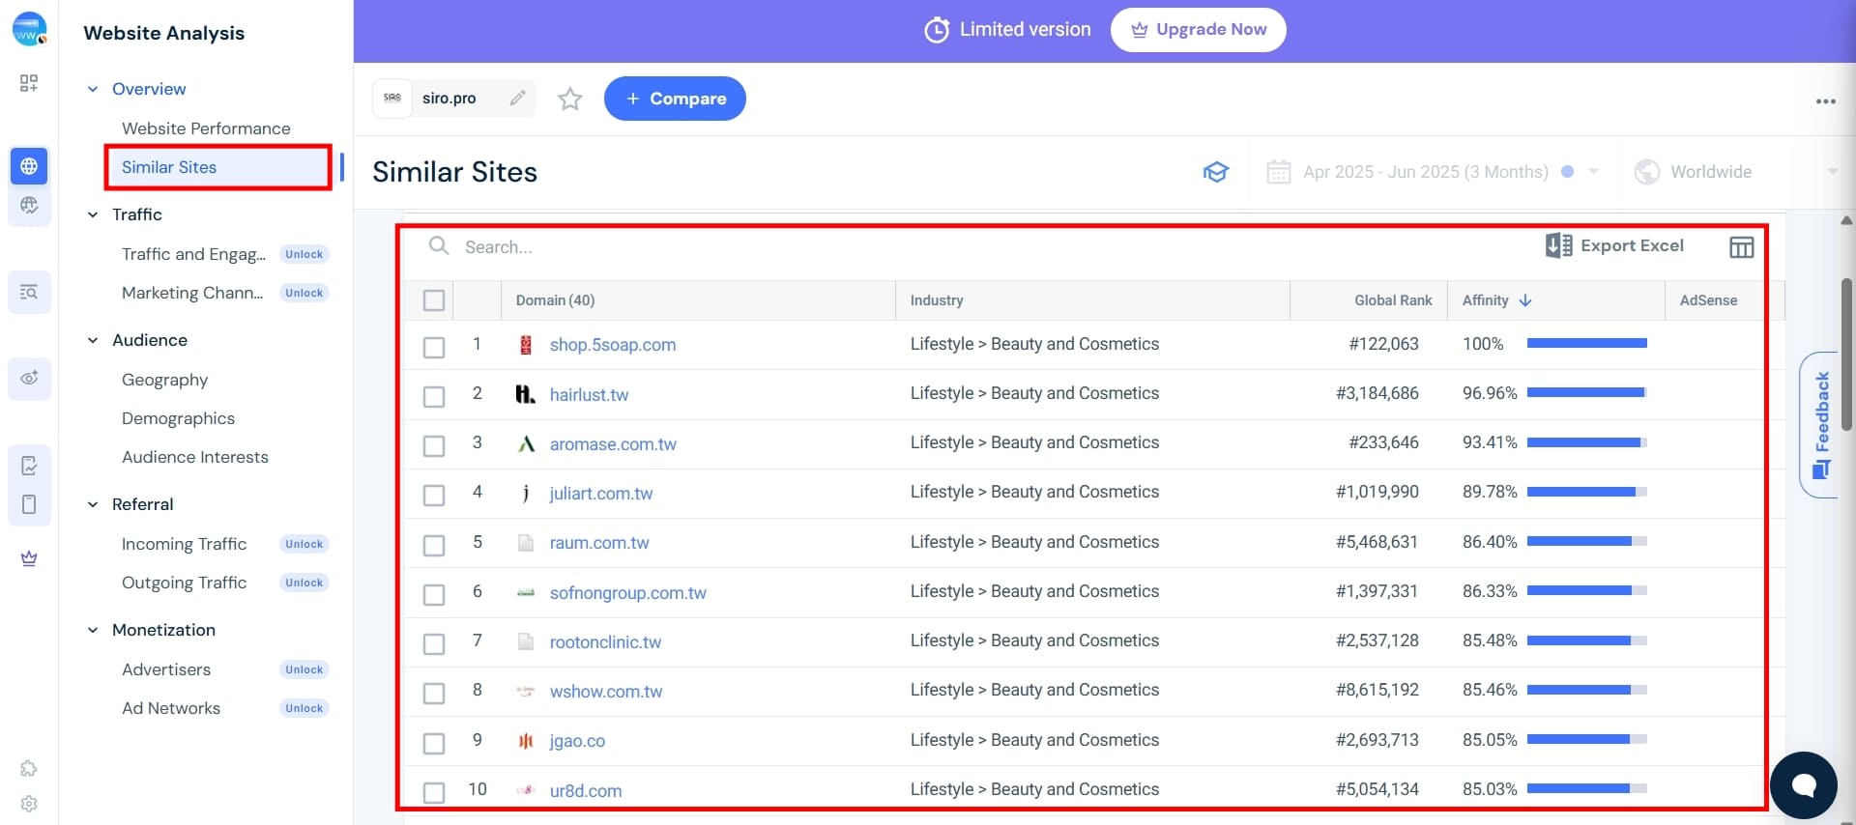Open the three-dot more options menu
The width and height of the screenshot is (1856, 825).
[1825, 101]
